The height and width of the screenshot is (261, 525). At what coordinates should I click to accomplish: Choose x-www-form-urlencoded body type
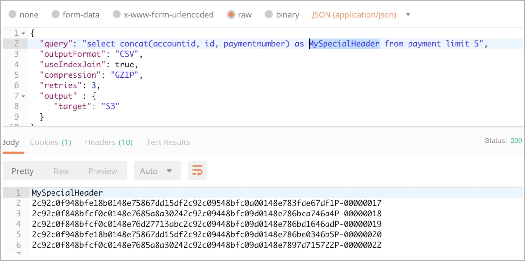pos(116,14)
